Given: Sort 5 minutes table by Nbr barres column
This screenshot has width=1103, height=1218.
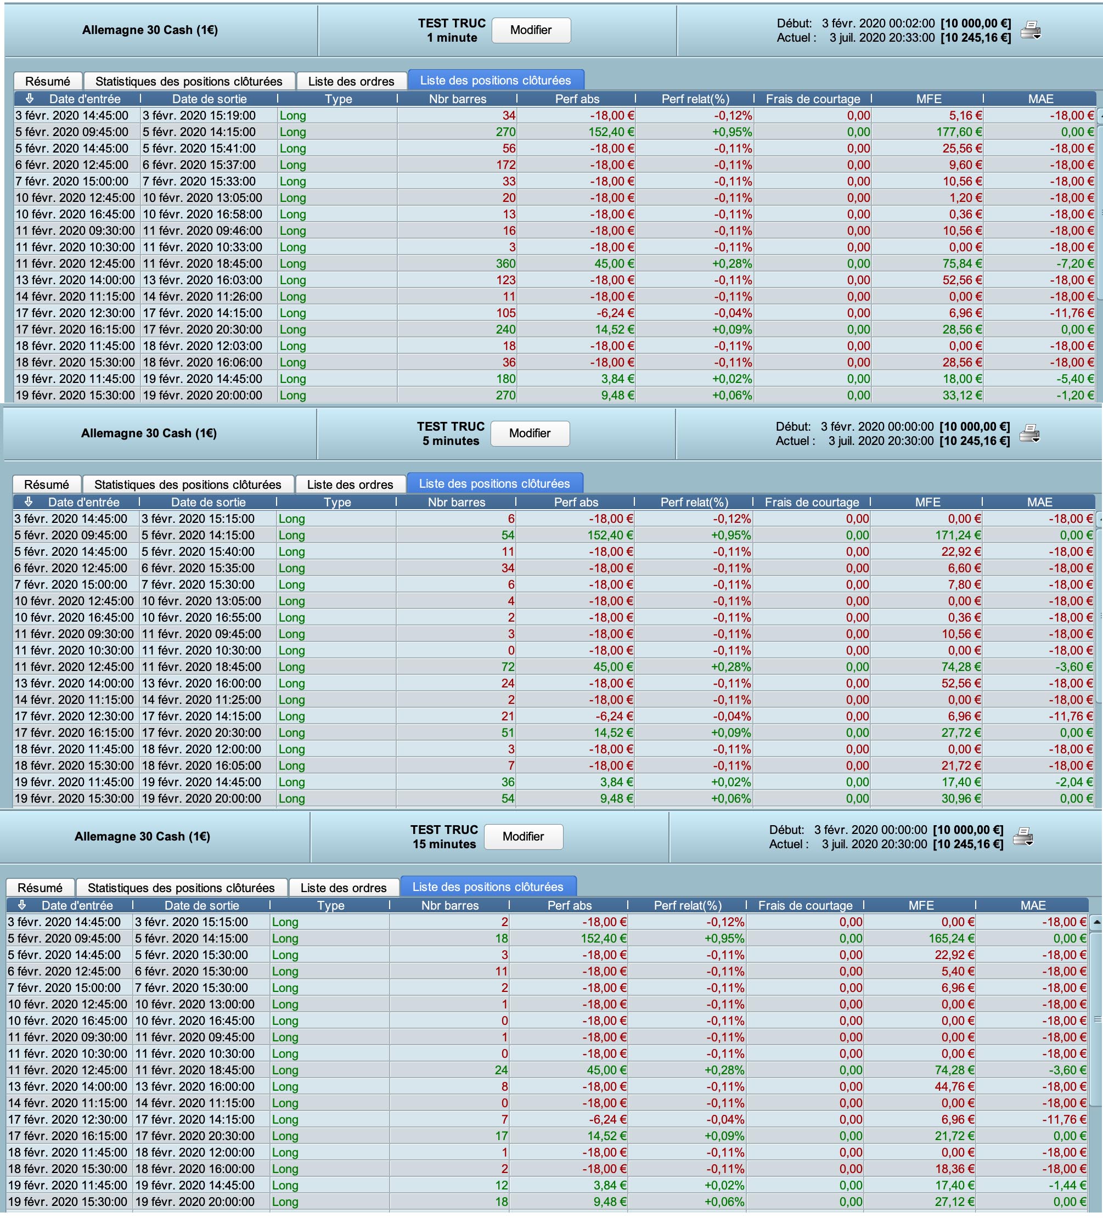Looking at the screenshot, I should tap(457, 501).
